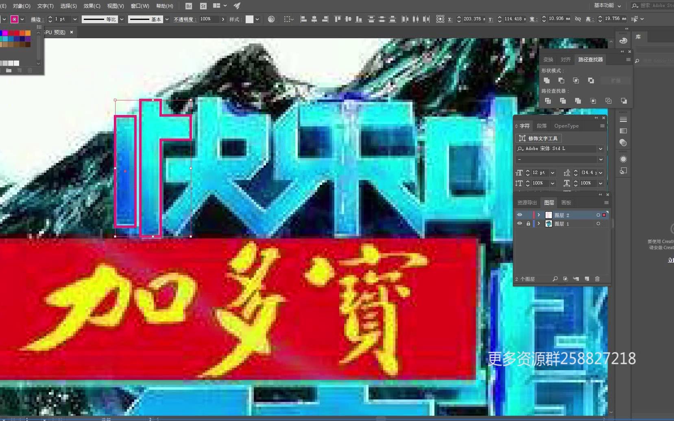Open 窗口(W) menu

(x=140, y=6)
